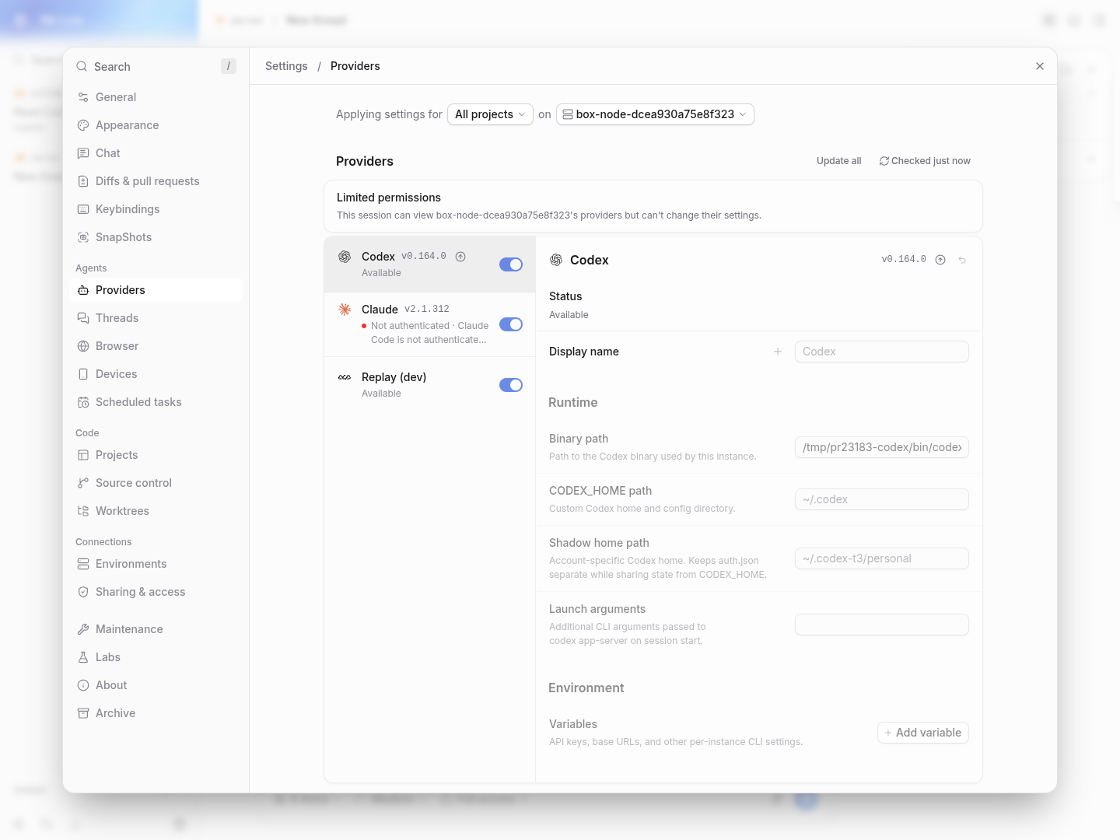This screenshot has height=840, width=1120.
Task: Open SnapShots settings
Action: [156, 237]
